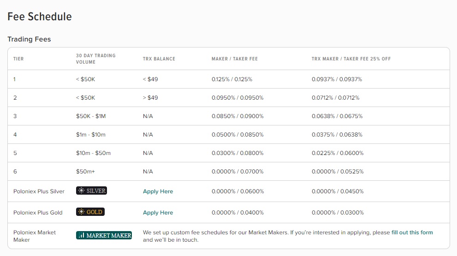Select fee '0.0850% / 0.0900%'
Screen dimensions: 457x256
tap(237, 116)
